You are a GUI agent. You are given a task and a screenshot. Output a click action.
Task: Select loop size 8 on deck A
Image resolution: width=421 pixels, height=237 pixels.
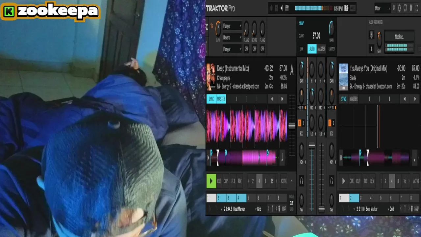(x=265, y=181)
